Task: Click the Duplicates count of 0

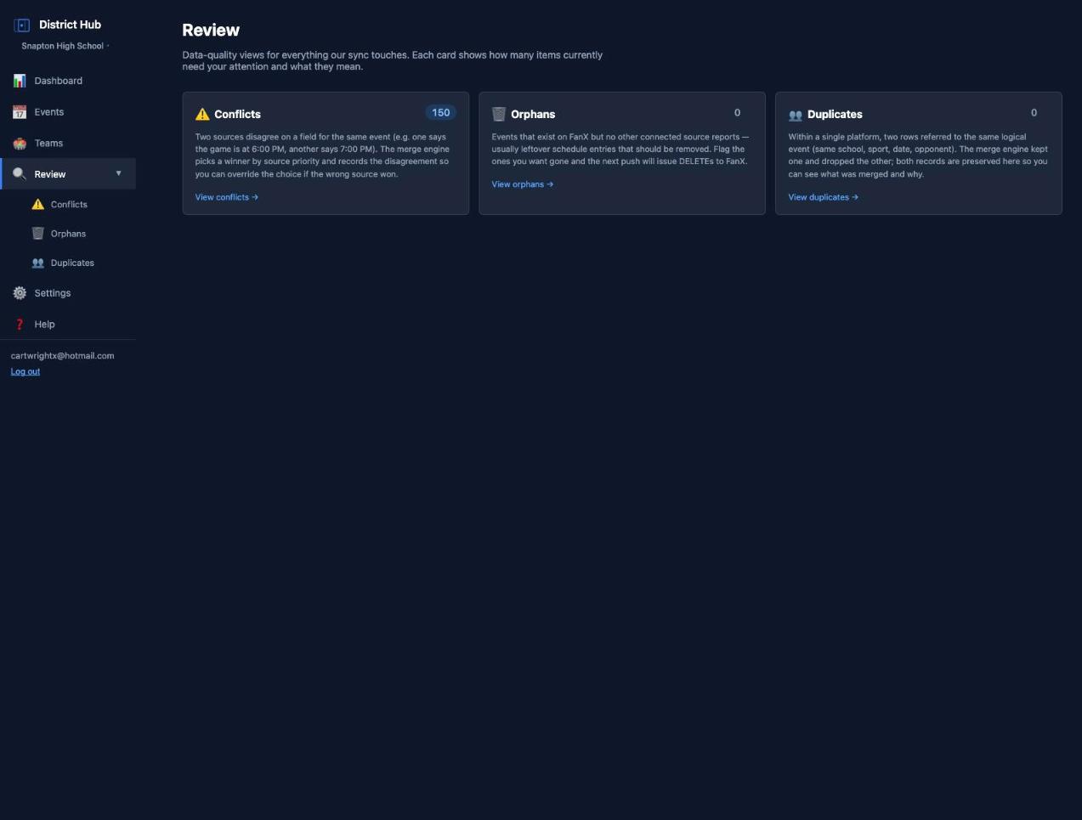Action: point(1034,112)
